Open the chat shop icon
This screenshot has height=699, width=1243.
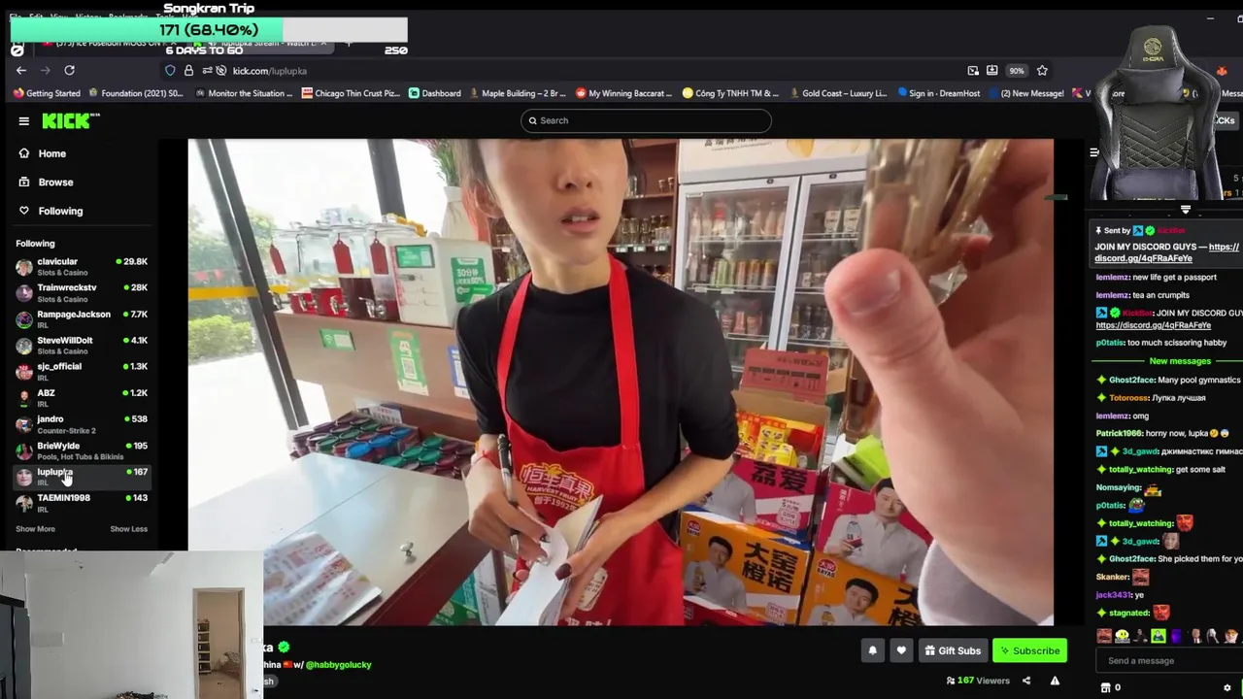tap(1105, 687)
